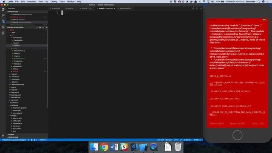Collapse the components folder
Image resolution: width=272 pixels, height=153 pixels.
point(17,38)
